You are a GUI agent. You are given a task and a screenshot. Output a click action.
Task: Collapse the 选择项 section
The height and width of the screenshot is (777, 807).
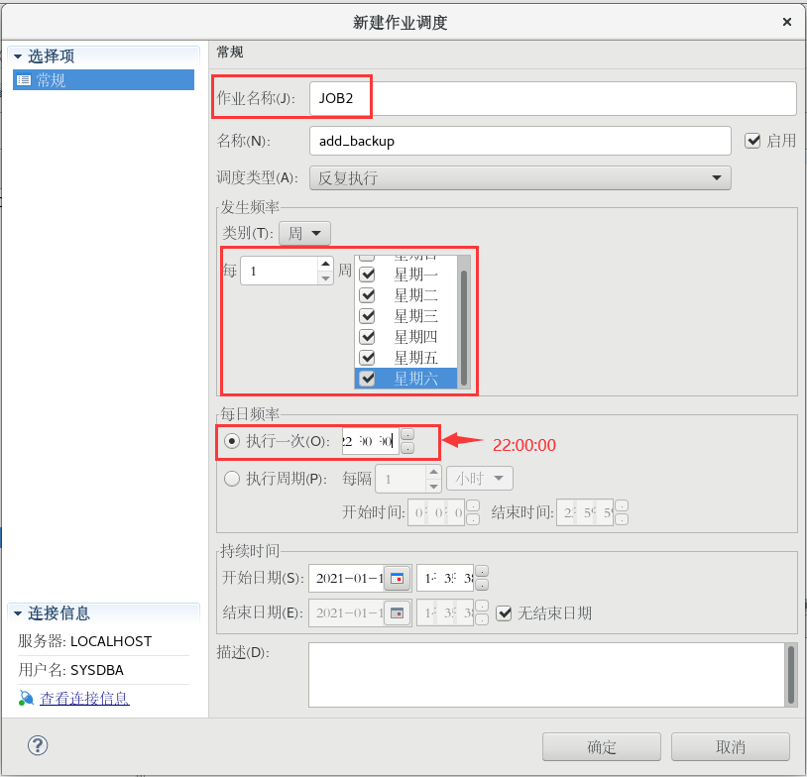(x=18, y=56)
